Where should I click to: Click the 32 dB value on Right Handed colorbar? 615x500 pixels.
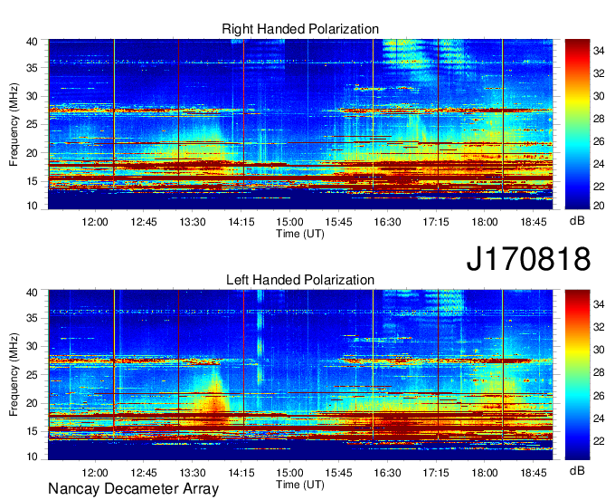point(599,73)
